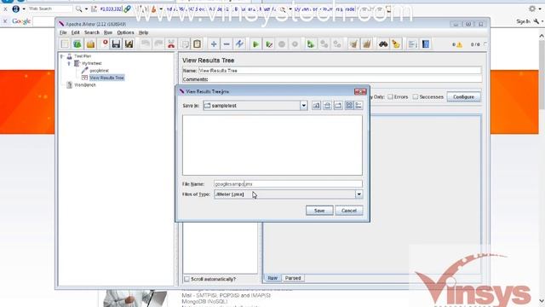Click the browser settings gear icon
545x307 pixels.
pyautogui.click(x=532, y=9)
